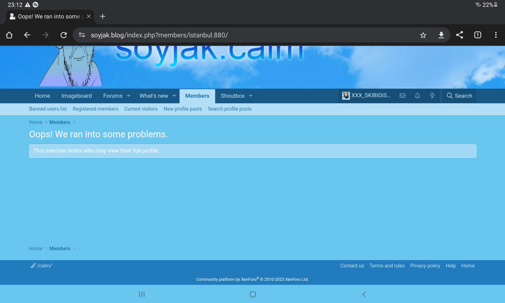Tap the Android back button
505x303 pixels.
coord(364,294)
